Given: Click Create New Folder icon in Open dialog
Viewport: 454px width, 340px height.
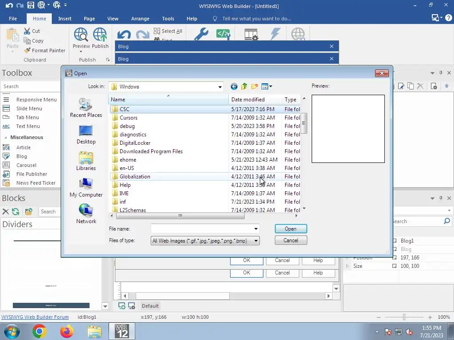Looking at the screenshot, I should tap(254, 86).
